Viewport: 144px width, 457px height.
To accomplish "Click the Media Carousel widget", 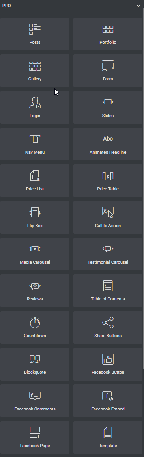I will click(35, 254).
